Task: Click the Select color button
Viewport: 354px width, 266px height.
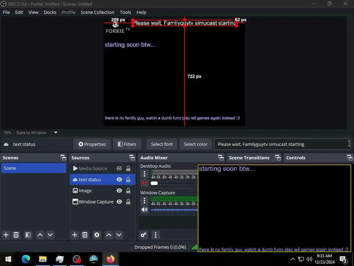Action: tap(196, 144)
